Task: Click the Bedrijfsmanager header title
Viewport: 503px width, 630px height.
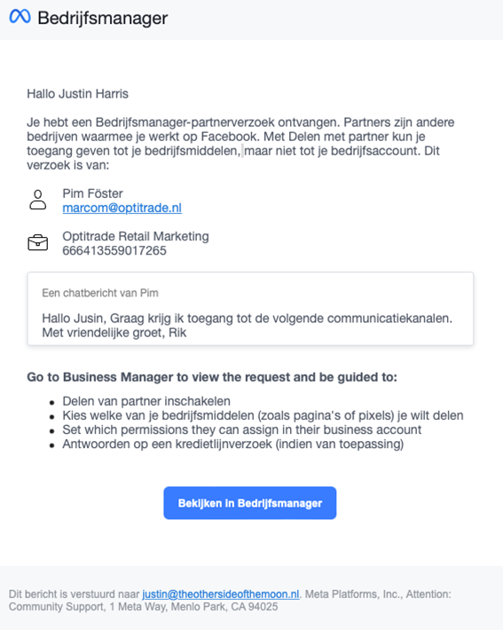Action: (x=102, y=18)
